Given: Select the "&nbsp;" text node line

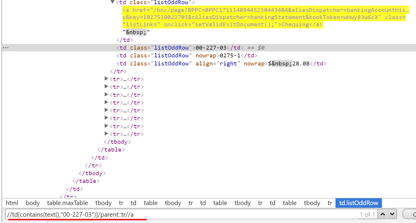Looking at the screenshot, I should pos(136,32).
